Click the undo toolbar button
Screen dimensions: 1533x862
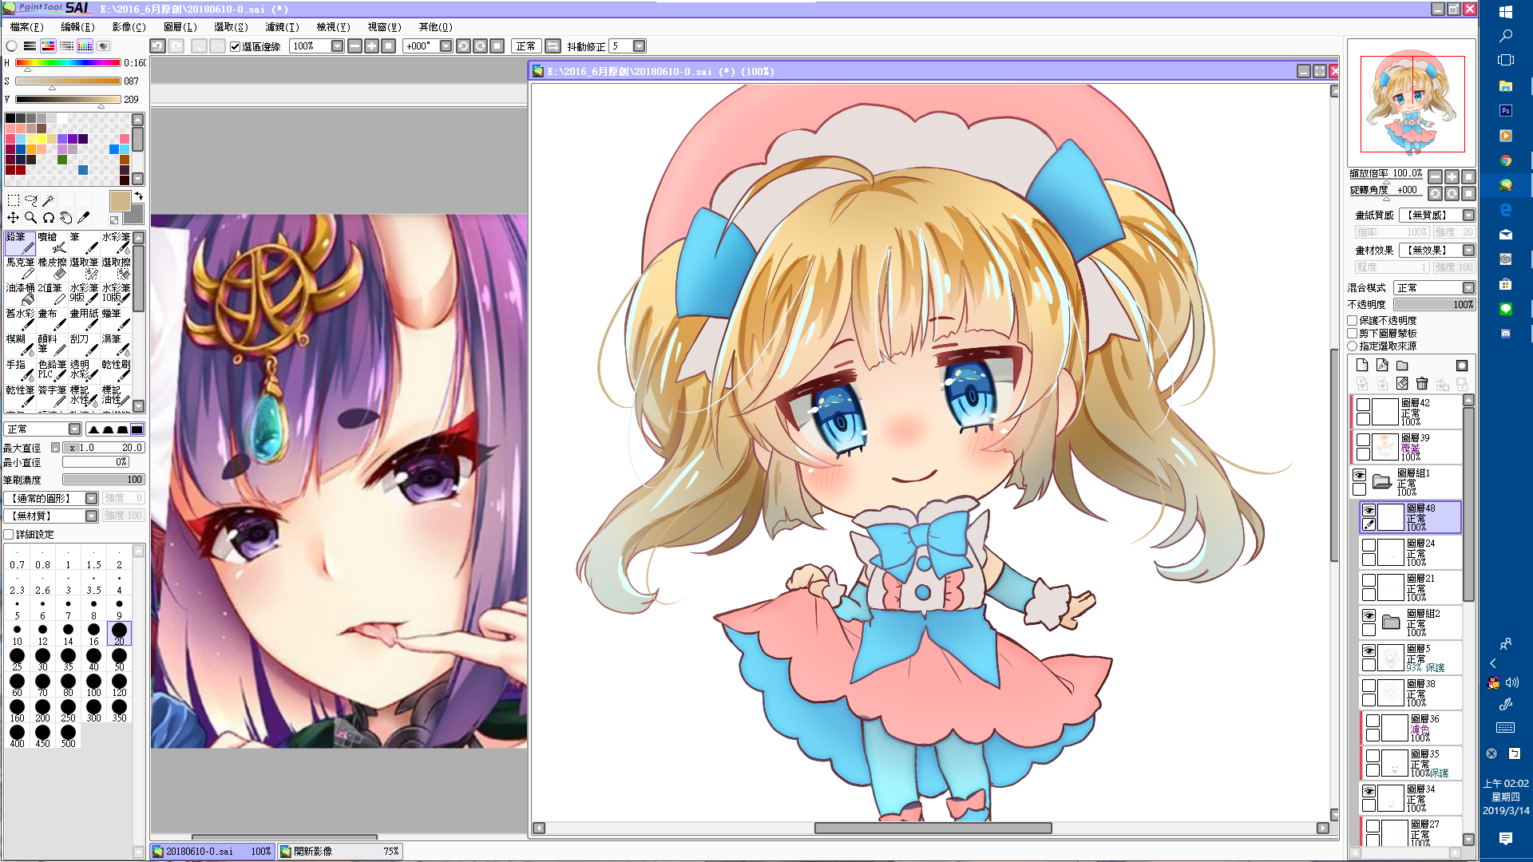click(158, 46)
